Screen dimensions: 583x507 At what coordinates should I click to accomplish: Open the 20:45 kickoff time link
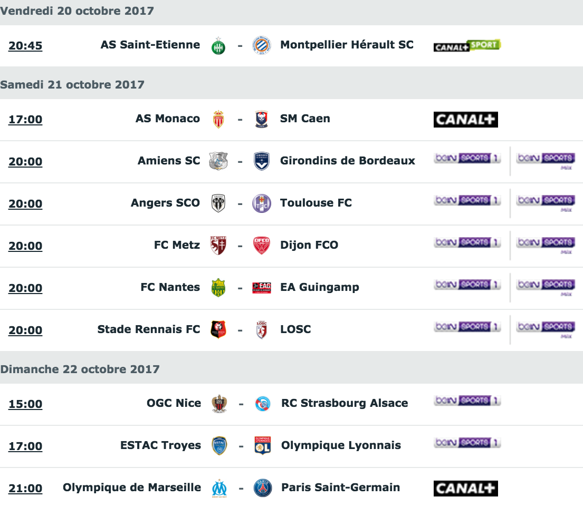pyautogui.click(x=25, y=46)
